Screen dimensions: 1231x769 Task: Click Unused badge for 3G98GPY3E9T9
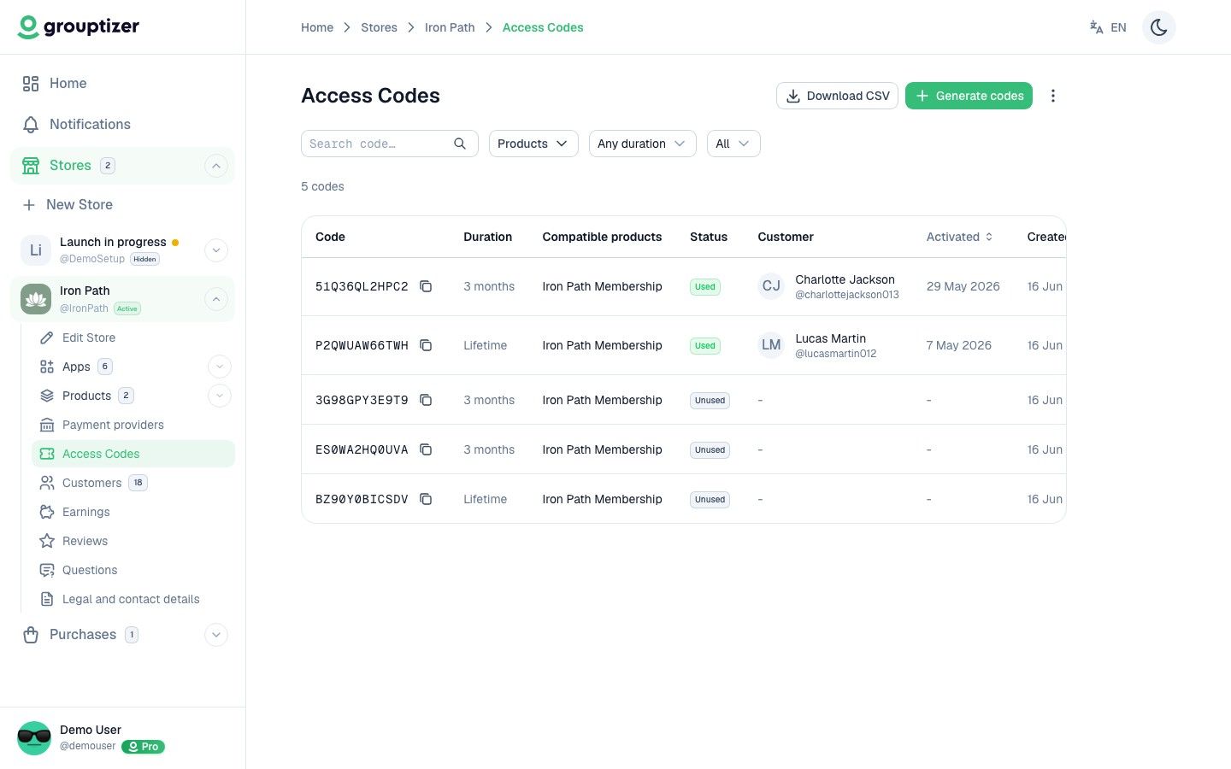click(710, 400)
